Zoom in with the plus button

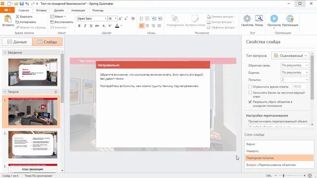tap(305, 176)
